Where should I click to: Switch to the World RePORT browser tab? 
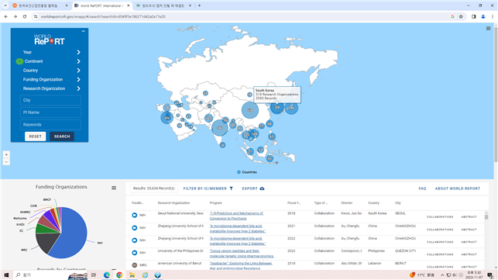coord(102,5)
